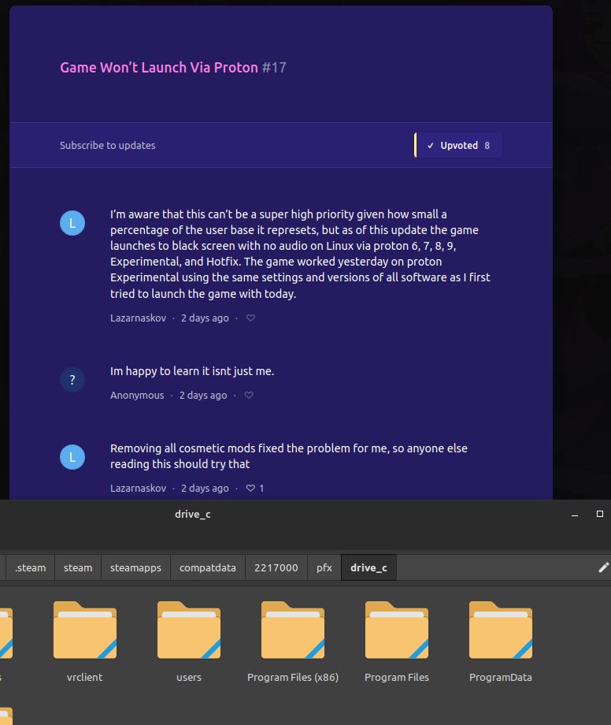The width and height of the screenshot is (611, 725).
Task: Select the drive_c breadcrumb
Action: (x=368, y=568)
